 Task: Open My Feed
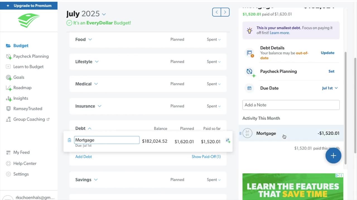[x=18, y=152]
